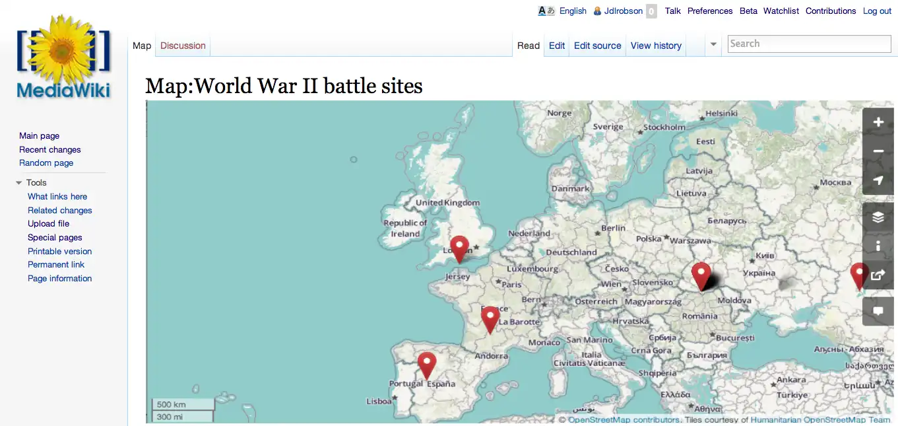898x426 pixels.
Task: Open the Edit source tab
Action: pyautogui.click(x=597, y=46)
